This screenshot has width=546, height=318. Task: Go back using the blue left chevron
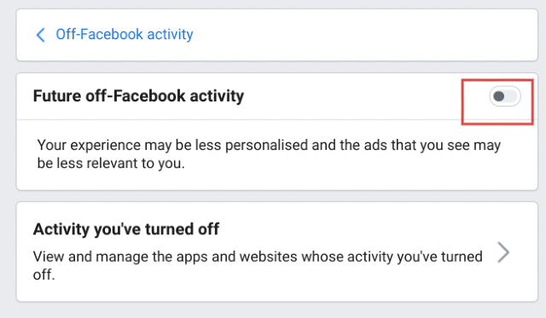coord(41,35)
